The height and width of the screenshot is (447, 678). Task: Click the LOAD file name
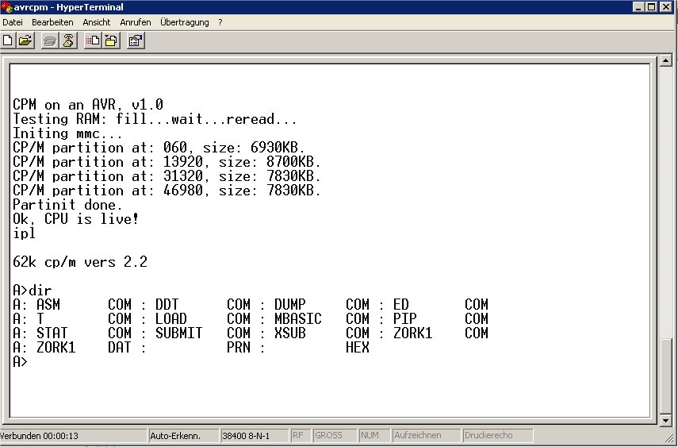point(170,318)
